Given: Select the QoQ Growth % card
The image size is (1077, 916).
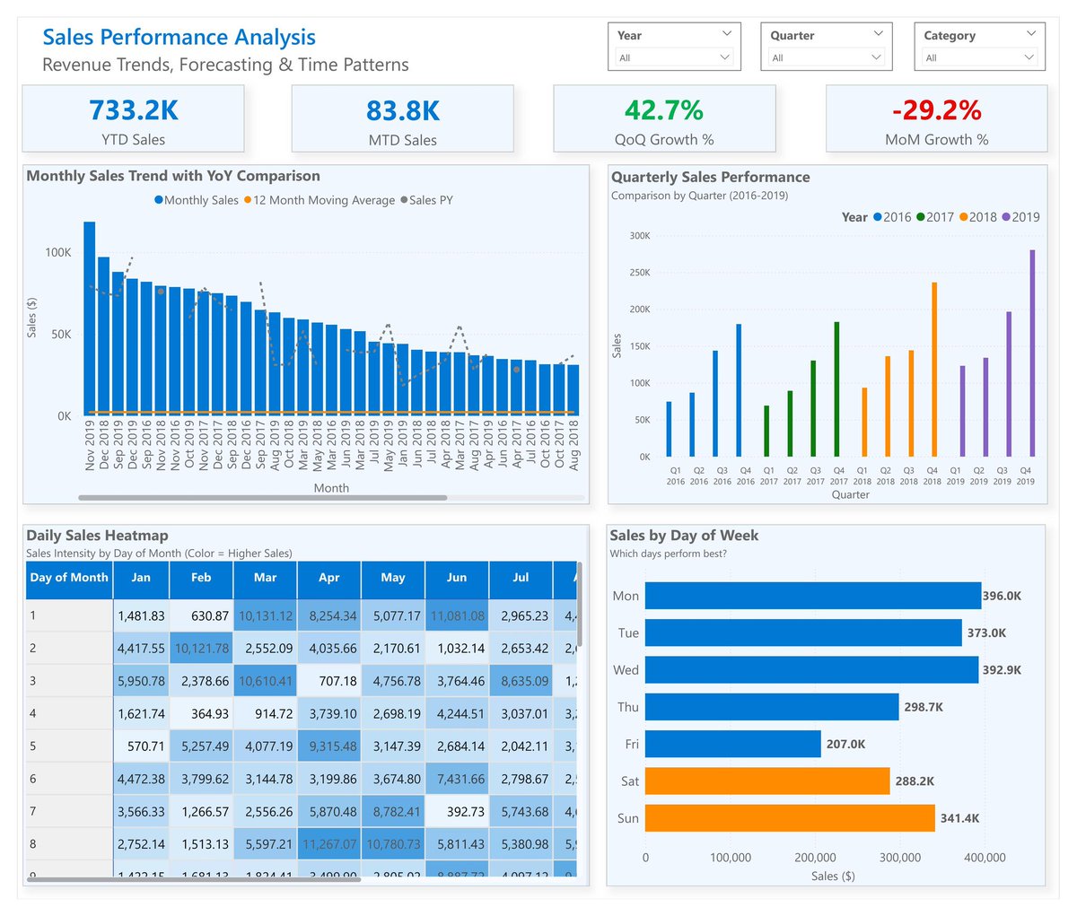Looking at the screenshot, I should click(664, 119).
